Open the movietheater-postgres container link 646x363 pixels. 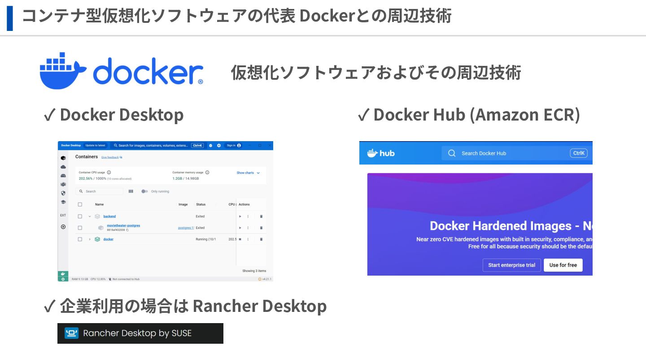[x=123, y=225]
